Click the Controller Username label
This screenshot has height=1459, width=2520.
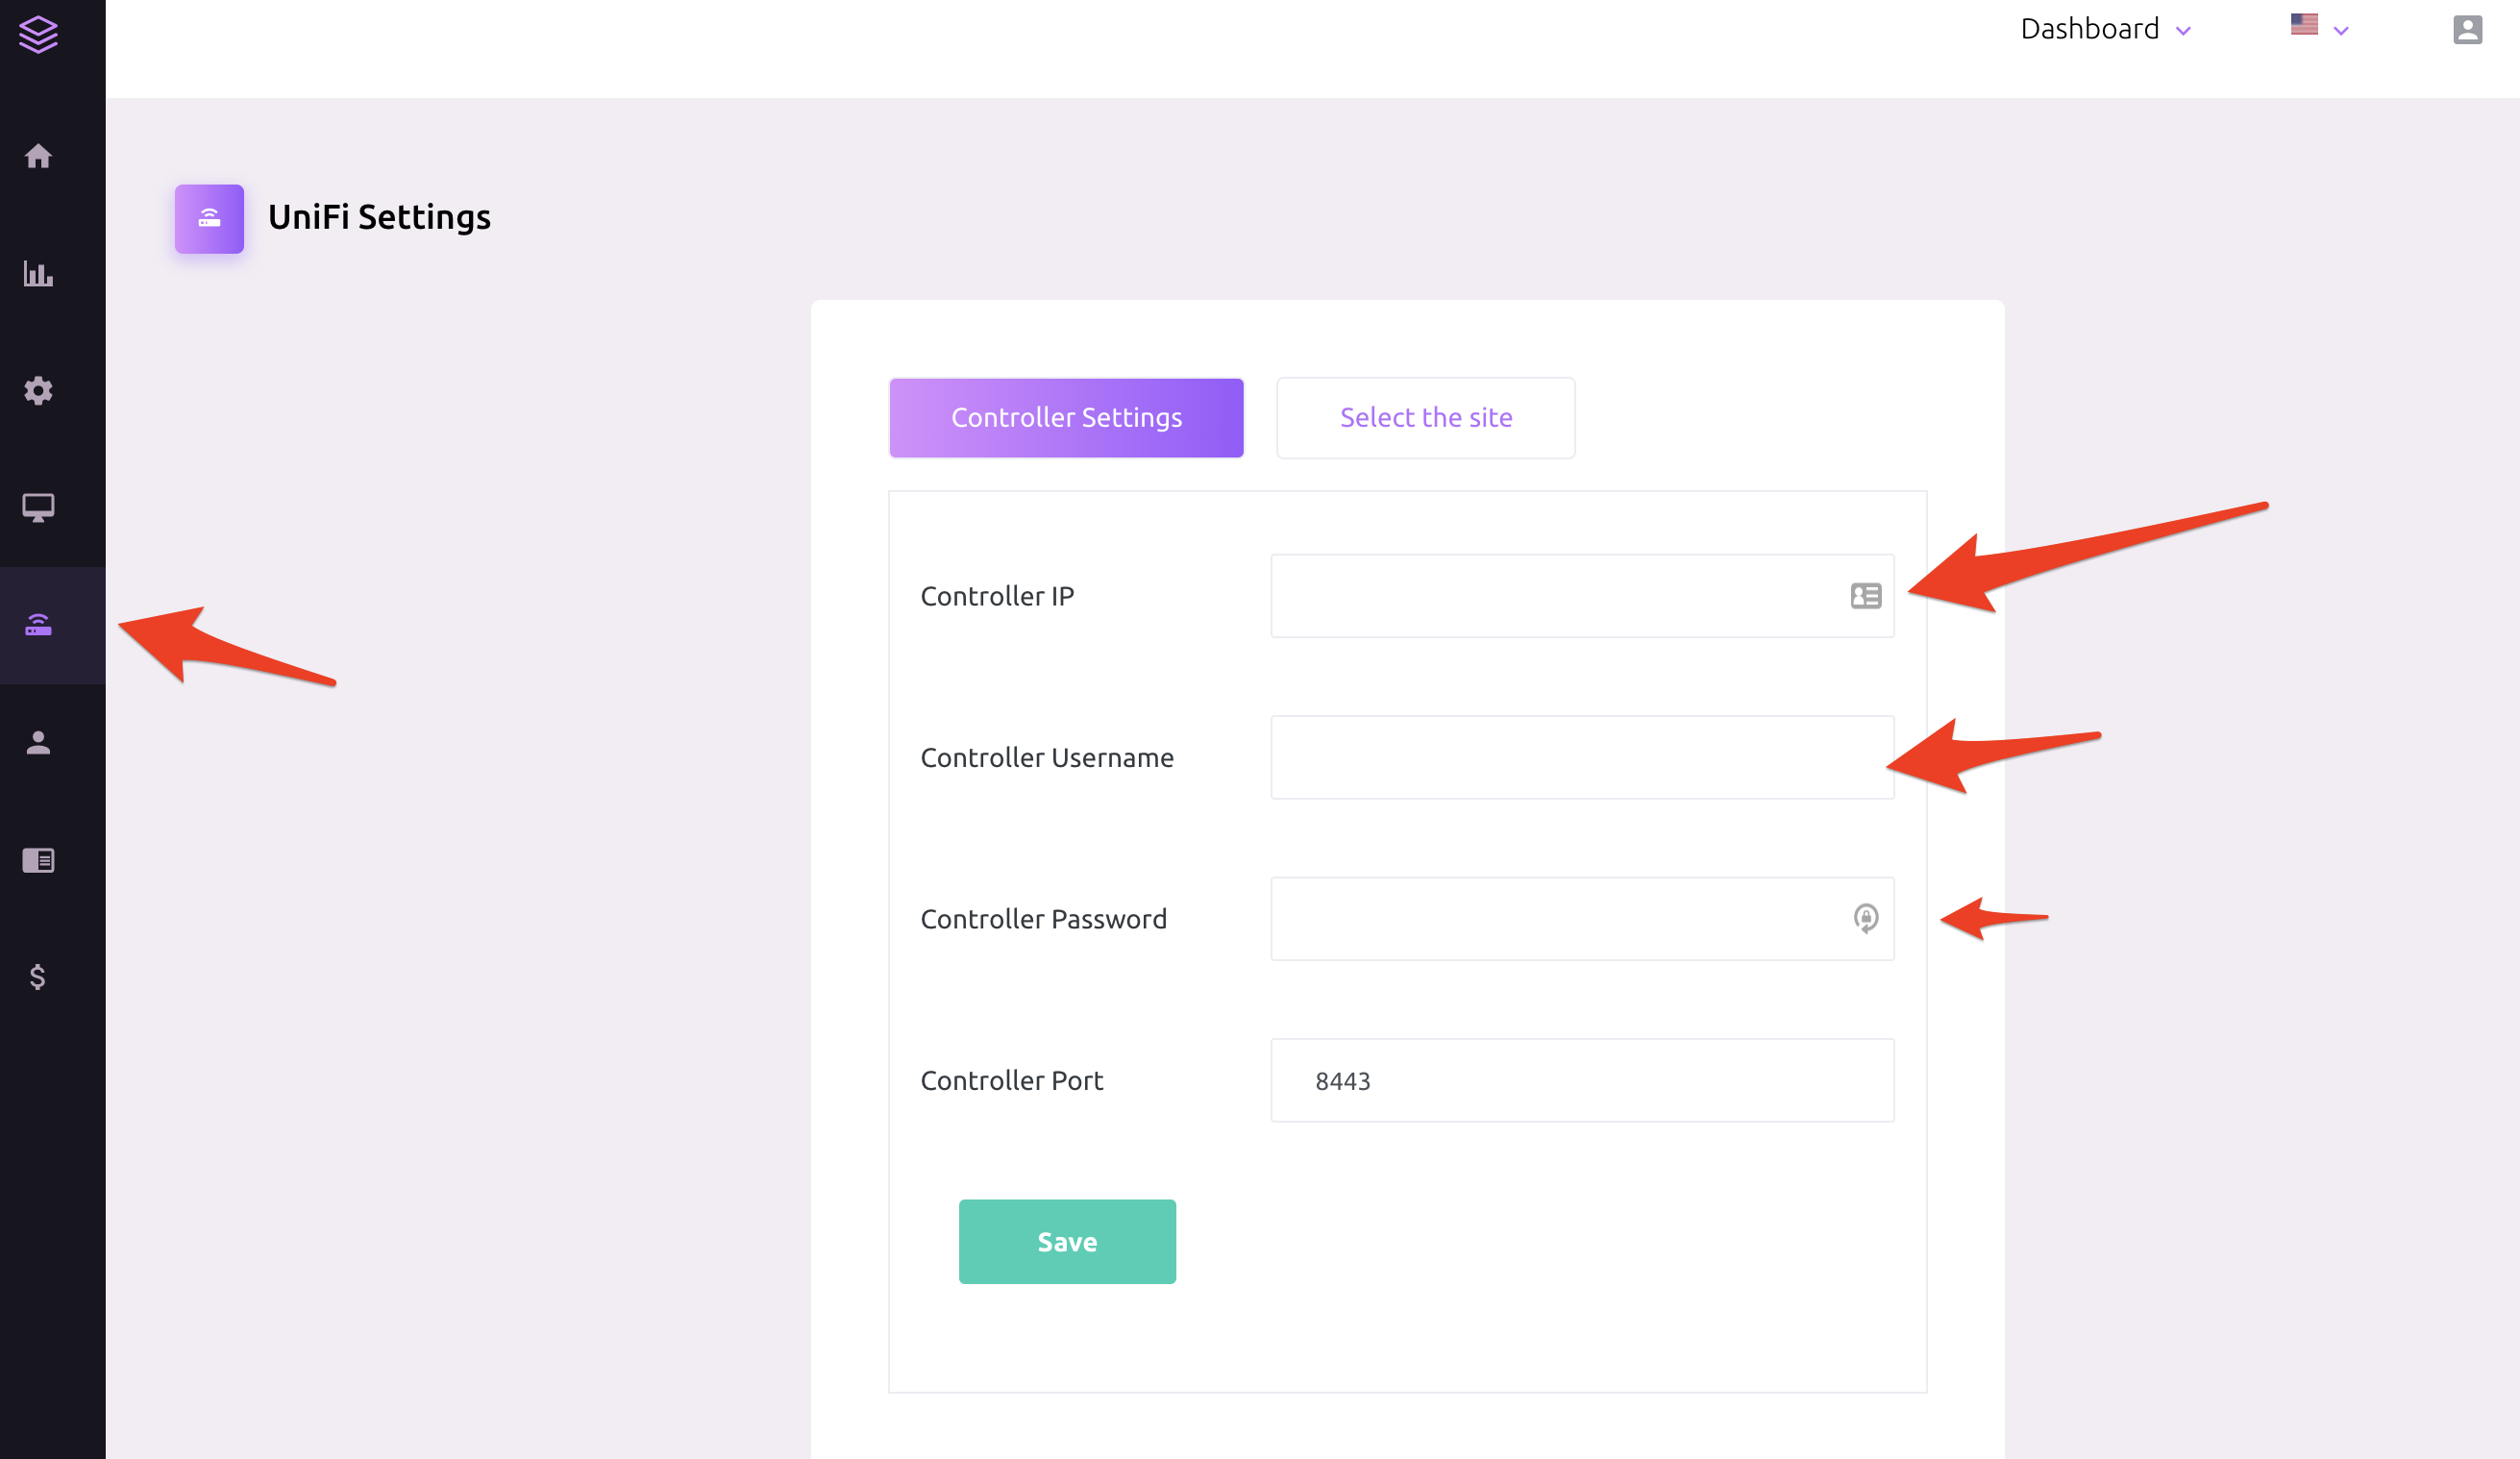click(1047, 757)
